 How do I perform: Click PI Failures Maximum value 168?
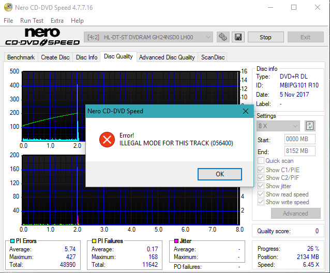tap(153, 257)
